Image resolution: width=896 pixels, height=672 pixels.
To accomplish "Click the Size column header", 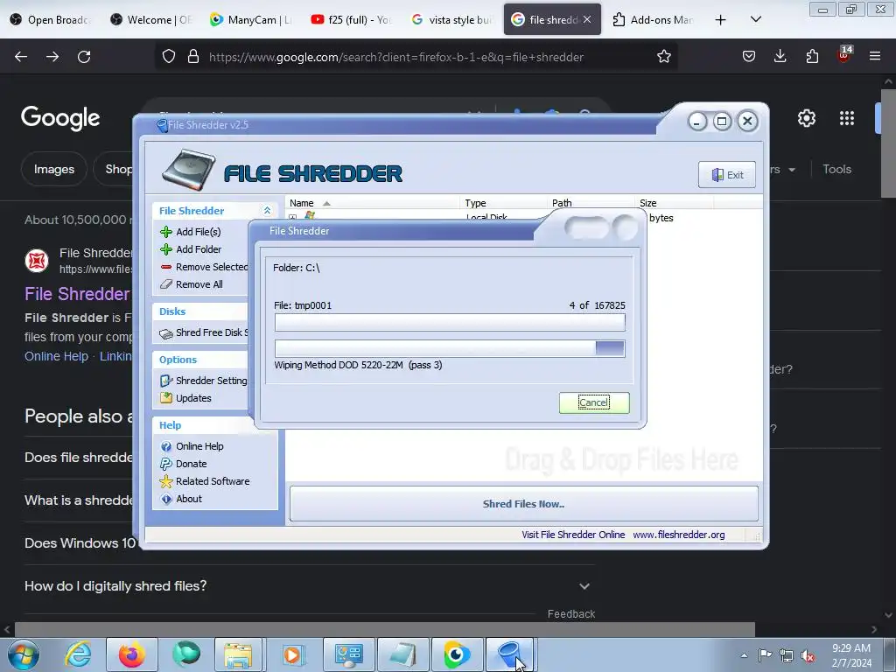I will coord(675,203).
